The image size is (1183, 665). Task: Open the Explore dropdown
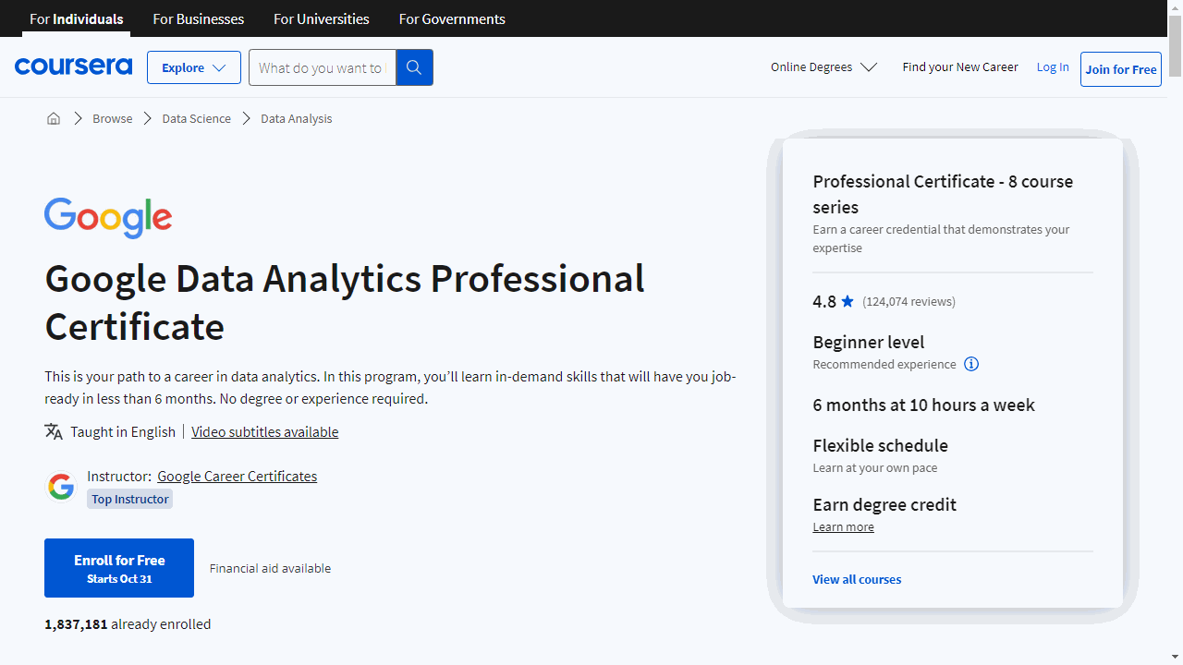point(193,66)
